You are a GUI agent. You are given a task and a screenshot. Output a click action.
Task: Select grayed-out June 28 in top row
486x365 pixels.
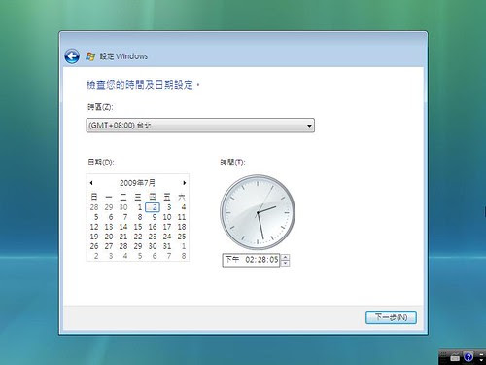[94, 207]
